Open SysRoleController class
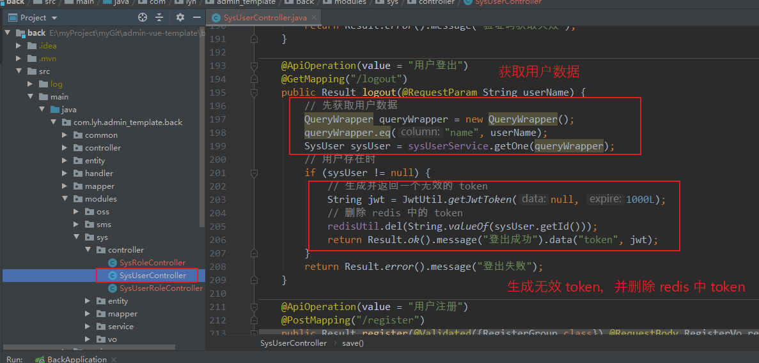759x363 pixels. point(152,263)
